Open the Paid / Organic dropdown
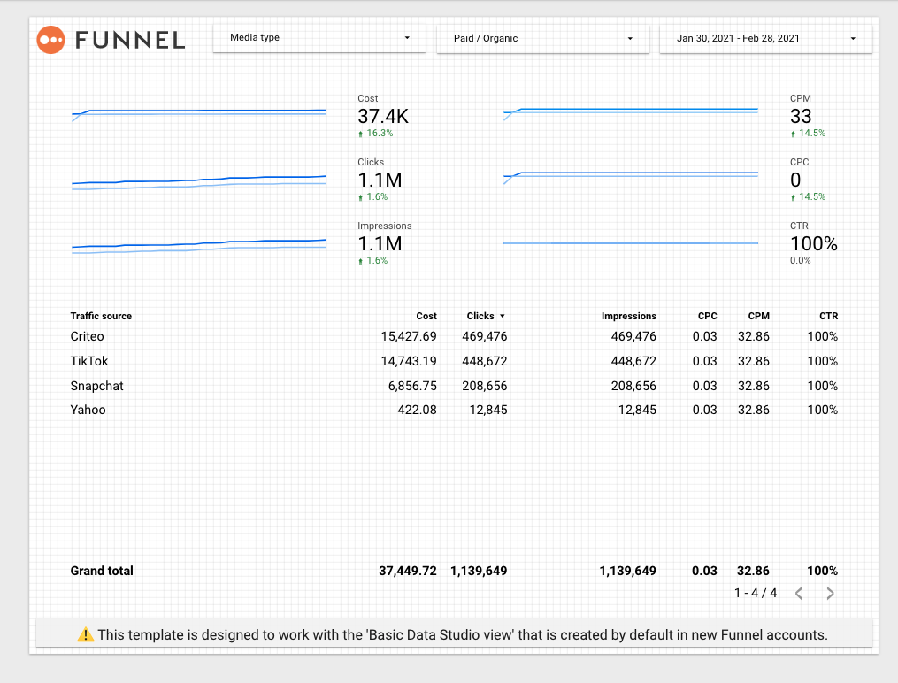 (543, 38)
